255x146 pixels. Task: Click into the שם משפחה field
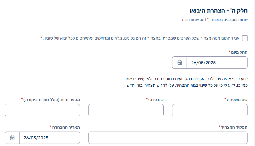(x=210, y=110)
